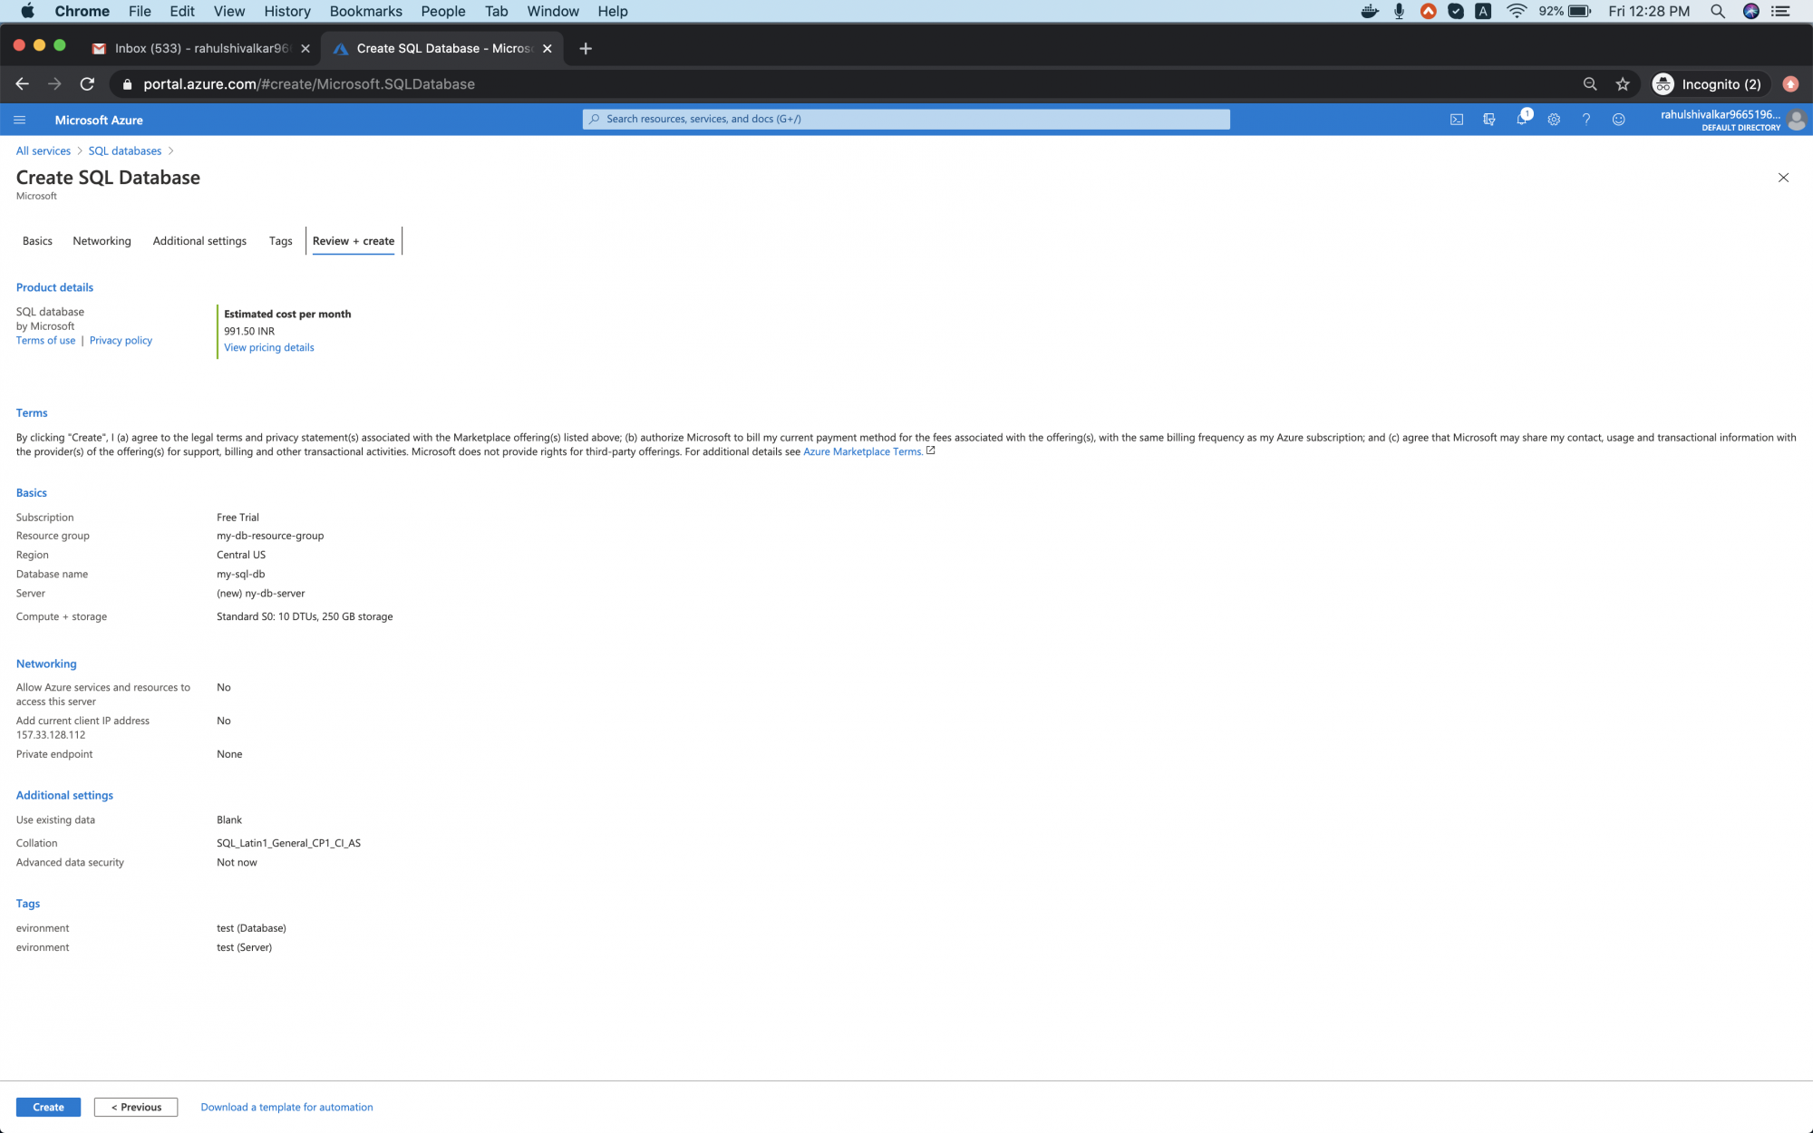Image resolution: width=1813 pixels, height=1133 pixels.
Task: Open the account avatar menu
Action: tap(1796, 120)
